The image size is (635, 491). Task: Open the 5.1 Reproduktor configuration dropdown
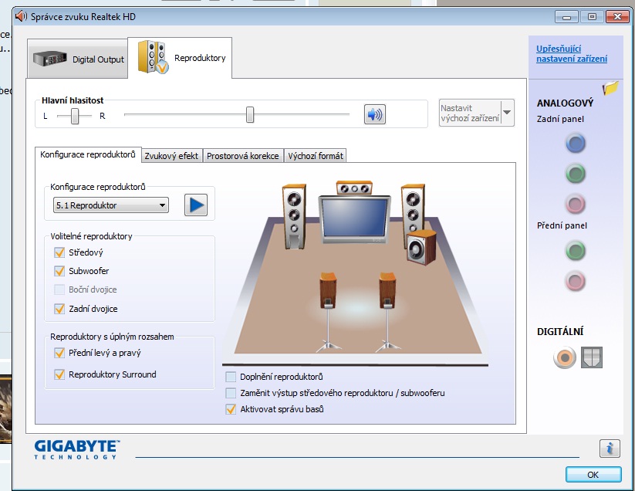click(x=111, y=205)
